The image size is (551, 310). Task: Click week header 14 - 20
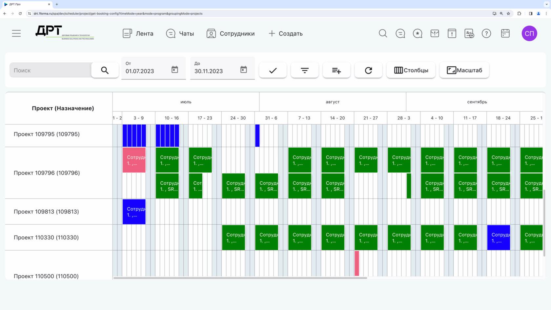tap(337, 118)
